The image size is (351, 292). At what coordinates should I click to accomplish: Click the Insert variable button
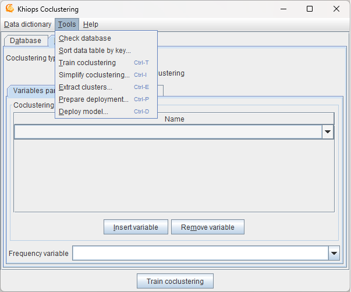(x=136, y=227)
